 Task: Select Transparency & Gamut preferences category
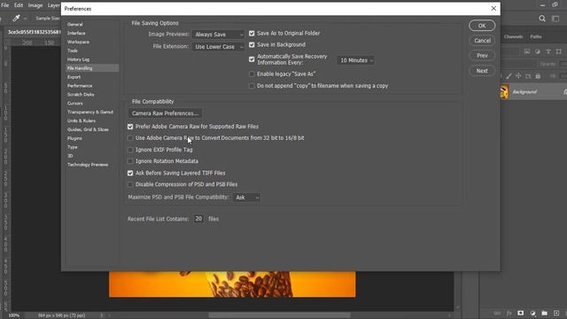click(x=90, y=113)
